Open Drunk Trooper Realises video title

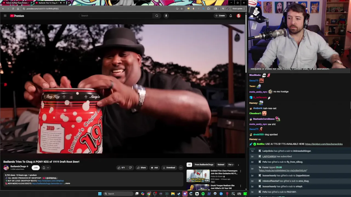tap(222, 187)
